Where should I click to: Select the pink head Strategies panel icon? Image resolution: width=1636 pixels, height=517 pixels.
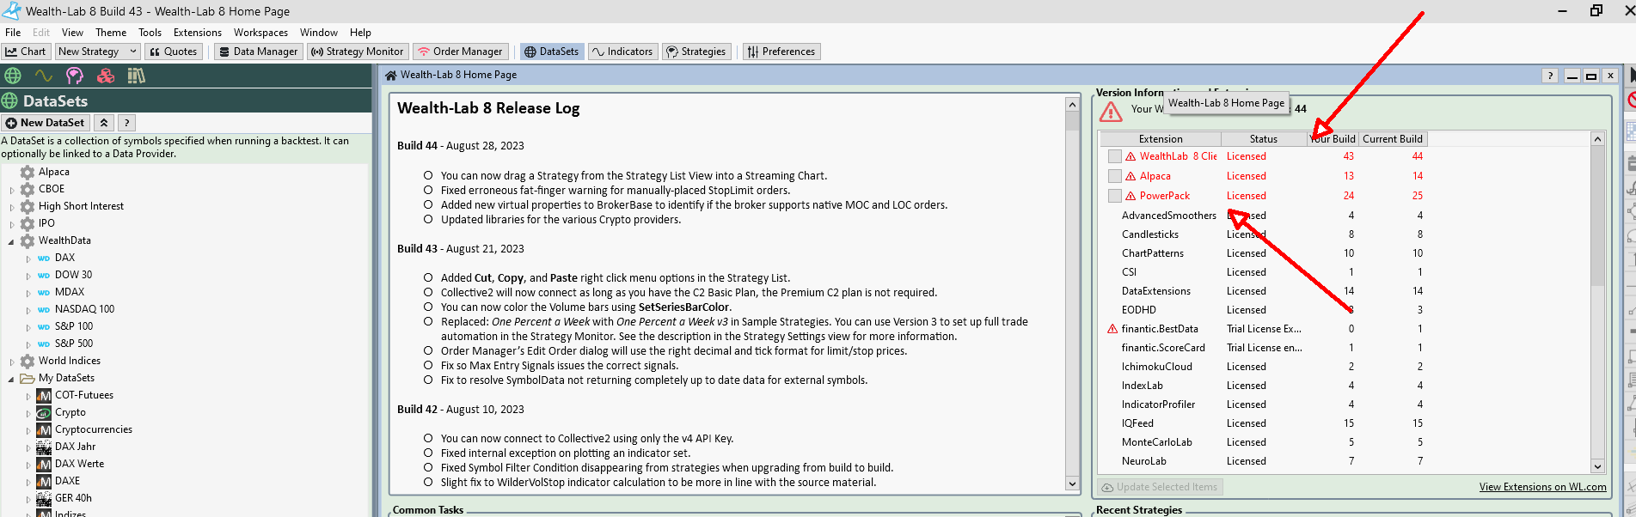click(75, 76)
